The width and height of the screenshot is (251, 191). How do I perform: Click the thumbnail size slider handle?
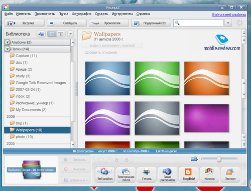coord(219,159)
